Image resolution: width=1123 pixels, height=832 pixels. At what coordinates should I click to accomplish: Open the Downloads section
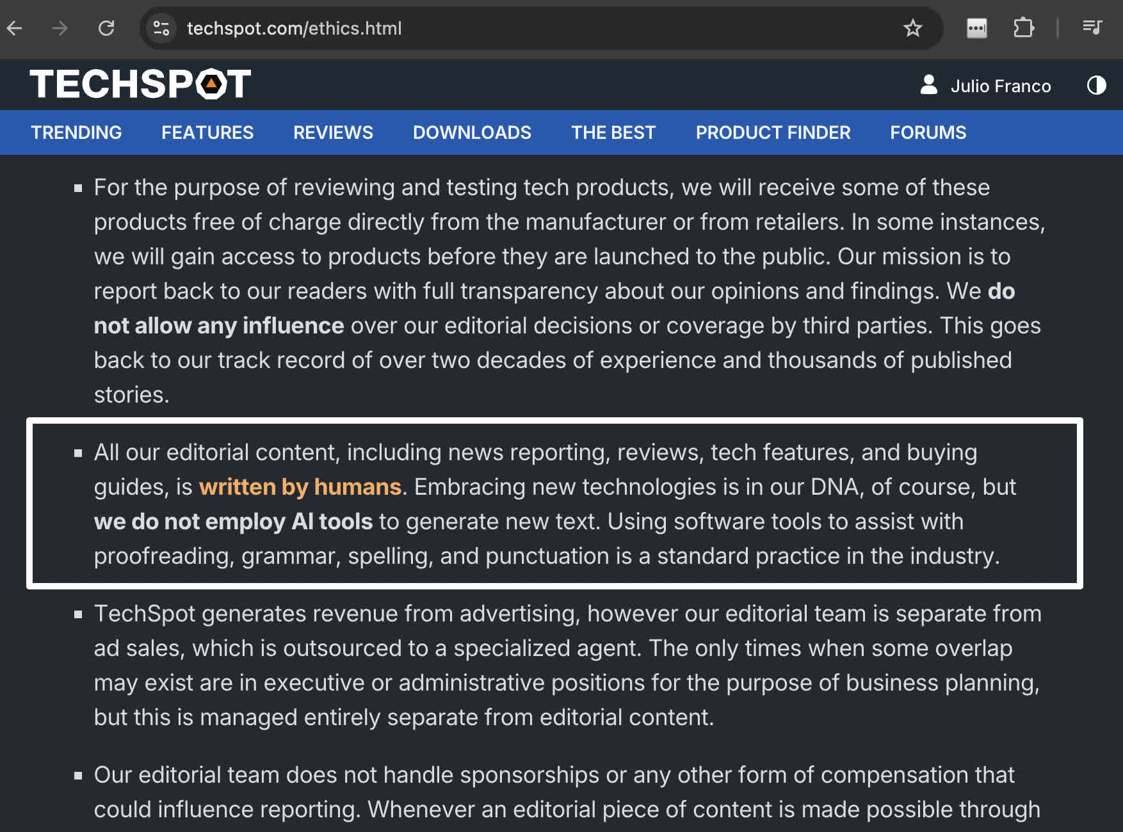pyautogui.click(x=472, y=132)
